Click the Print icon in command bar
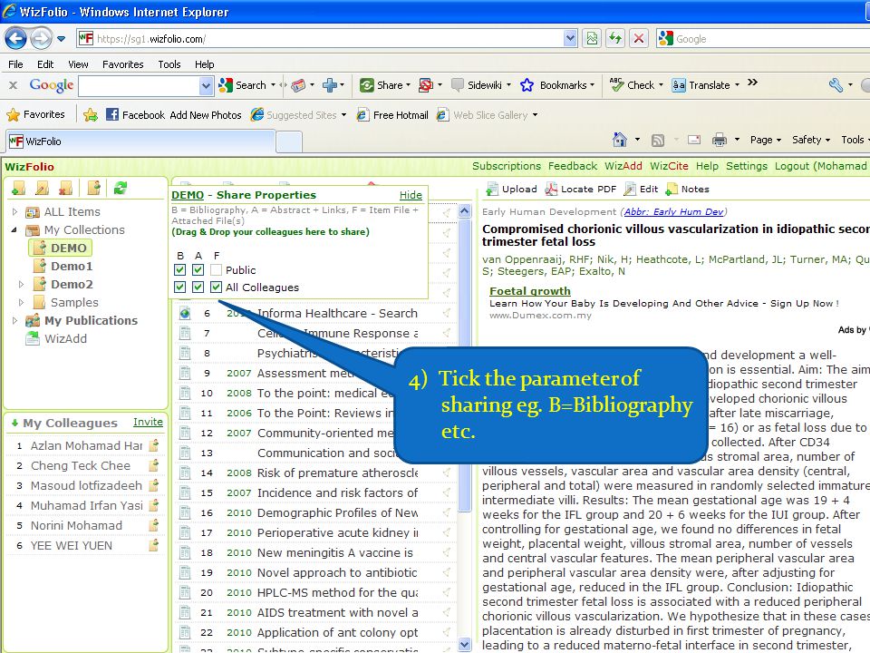Screen dimensions: 870x653 click(719, 140)
